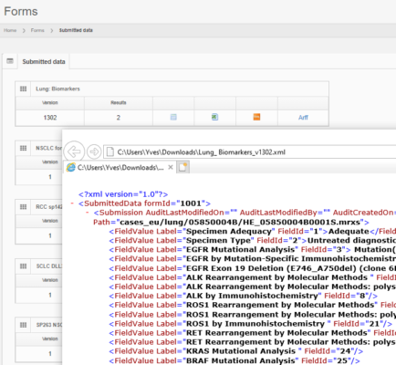Click version cell 1302
396x365 pixels.
pyautogui.click(x=50, y=118)
